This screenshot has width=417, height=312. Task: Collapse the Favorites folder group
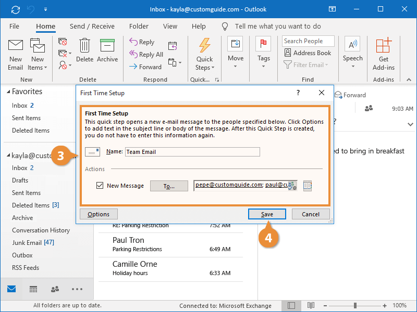click(x=8, y=92)
